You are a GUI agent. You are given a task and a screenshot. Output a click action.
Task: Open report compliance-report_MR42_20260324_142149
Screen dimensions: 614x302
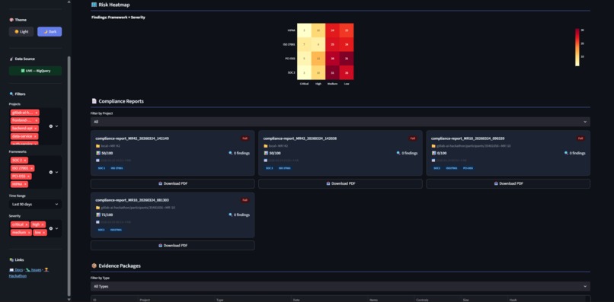tap(132, 138)
